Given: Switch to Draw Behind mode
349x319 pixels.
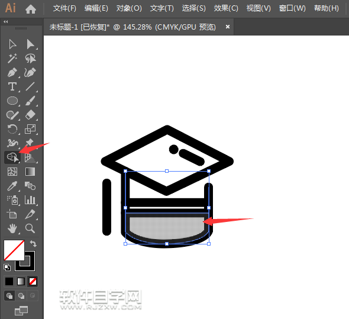Looking at the screenshot, I should click(x=21, y=296).
